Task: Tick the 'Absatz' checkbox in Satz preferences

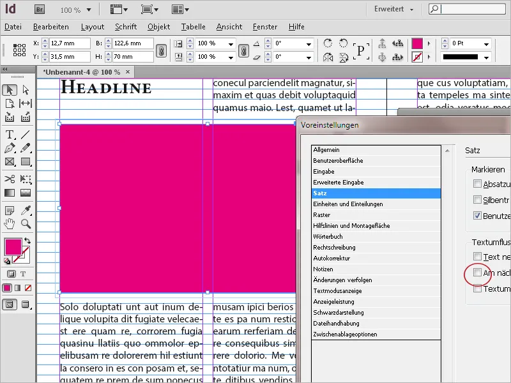Action: [477, 184]
